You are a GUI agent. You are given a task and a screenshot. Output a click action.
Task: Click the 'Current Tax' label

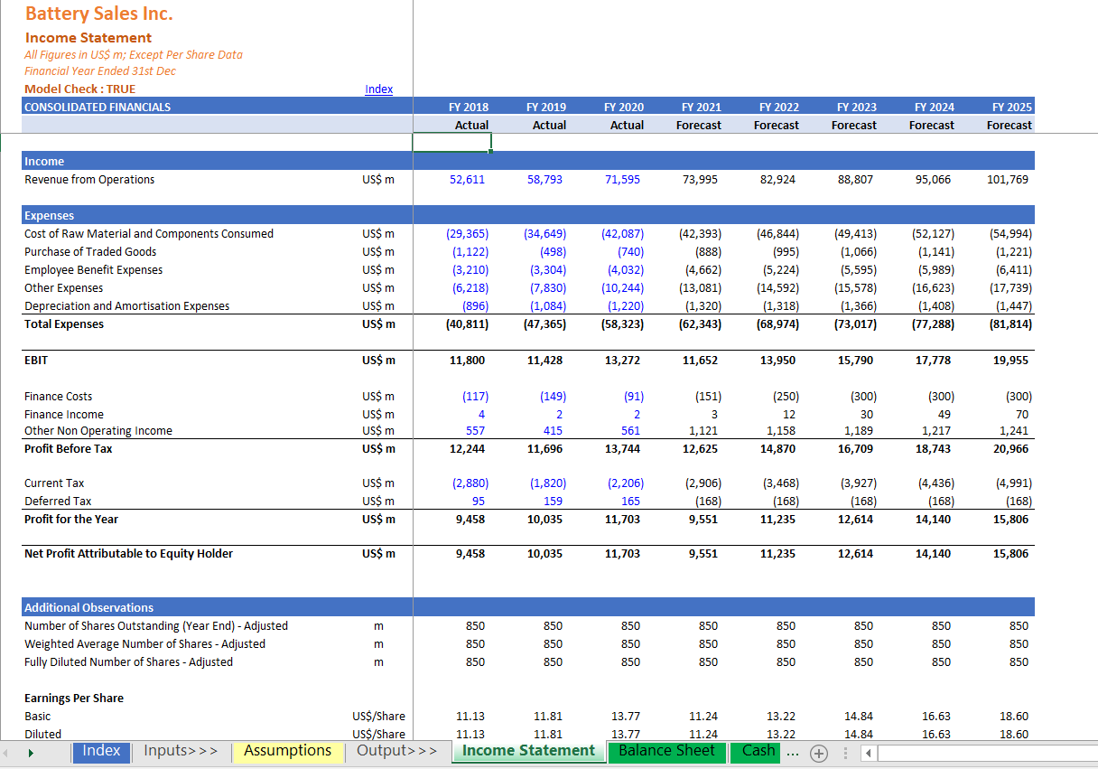click(54, 483)
